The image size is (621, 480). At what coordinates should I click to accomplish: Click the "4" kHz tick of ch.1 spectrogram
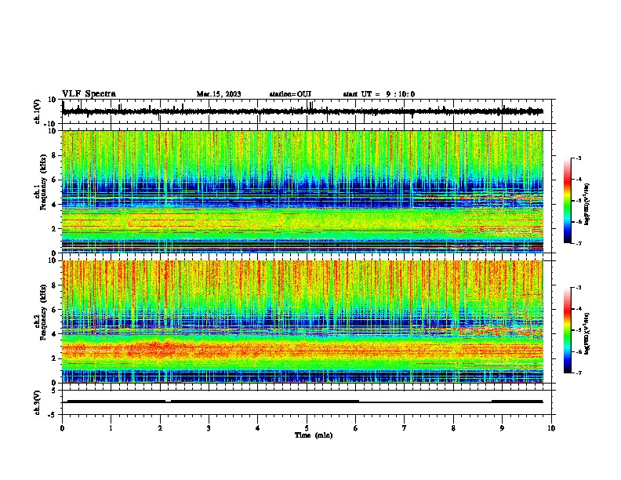54,205
